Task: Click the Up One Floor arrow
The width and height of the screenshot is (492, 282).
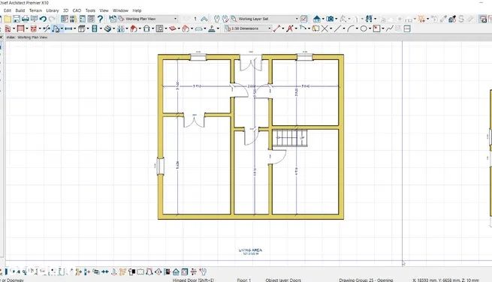Action: tap(204, 19)
